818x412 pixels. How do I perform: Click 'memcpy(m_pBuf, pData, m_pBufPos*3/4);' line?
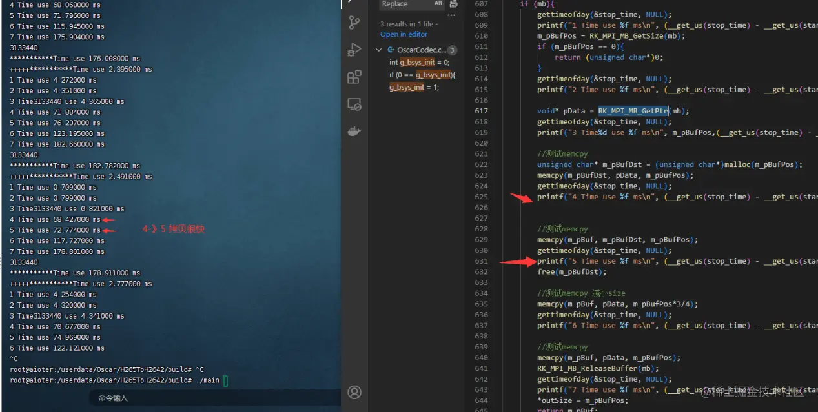[617, 304]
